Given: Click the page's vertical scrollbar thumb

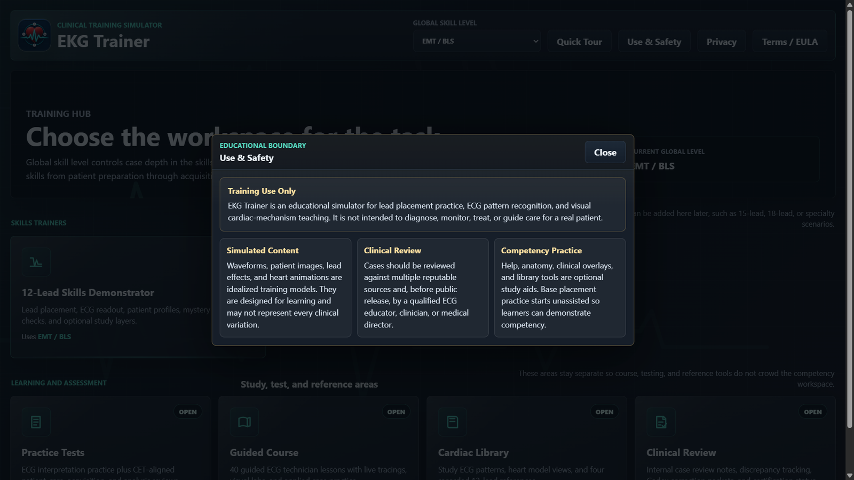Looking at the screenshot, I should (850, 219).
